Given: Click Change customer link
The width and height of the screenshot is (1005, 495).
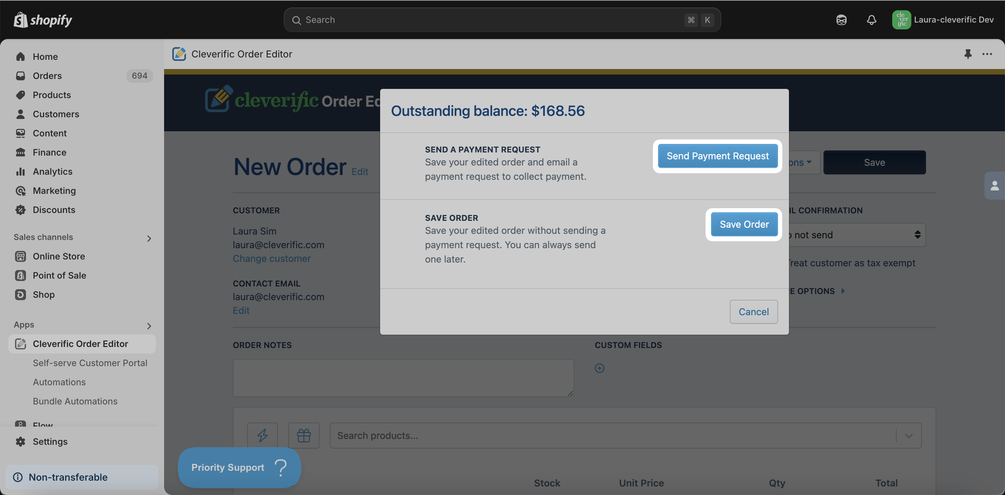Looking at the screenshot, I should [271, 258].
